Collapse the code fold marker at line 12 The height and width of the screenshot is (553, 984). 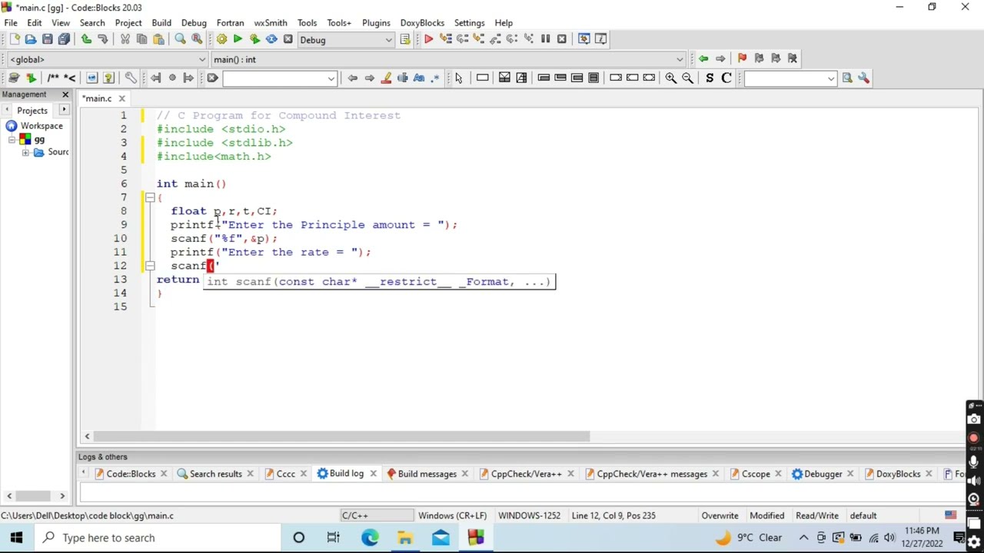pos(150,266)
